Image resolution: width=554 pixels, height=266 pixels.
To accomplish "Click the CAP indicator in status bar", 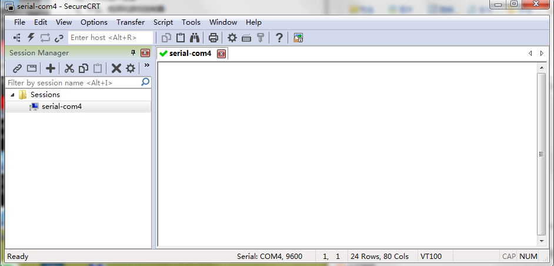I will [x=509, y=257].
